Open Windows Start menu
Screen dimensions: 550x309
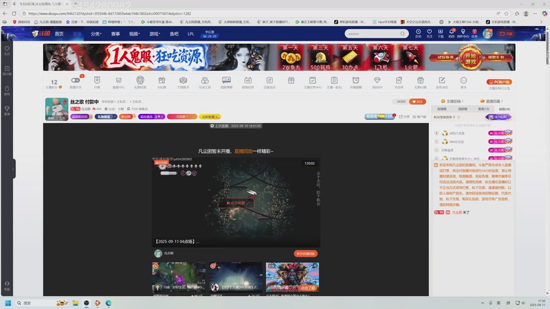8,303
